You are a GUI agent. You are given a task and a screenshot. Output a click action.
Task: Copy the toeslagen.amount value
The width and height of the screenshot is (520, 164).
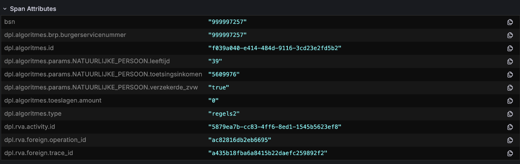510,101
